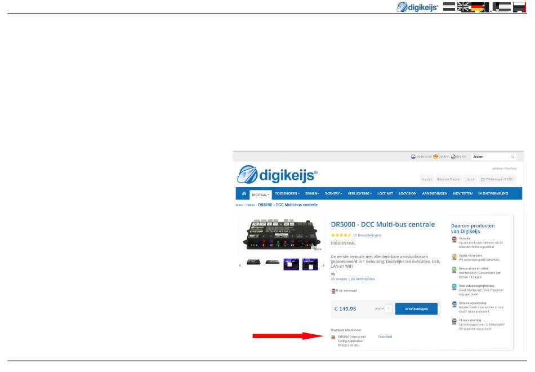Click the Gratis verzenden train icon
The width and height of the screenshot is (535, 372).
tap(454, 257)
